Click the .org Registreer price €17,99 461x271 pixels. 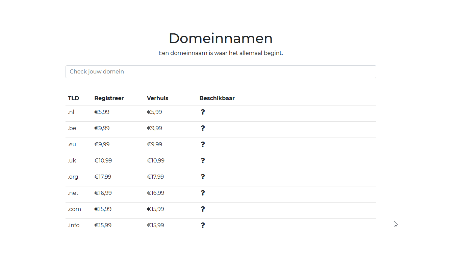pos(103,177)
